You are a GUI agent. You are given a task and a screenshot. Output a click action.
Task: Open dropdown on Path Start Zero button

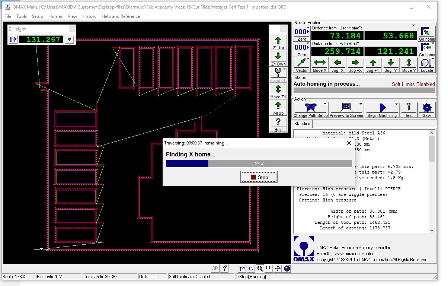pyautogui.click(x=308, y=44)
